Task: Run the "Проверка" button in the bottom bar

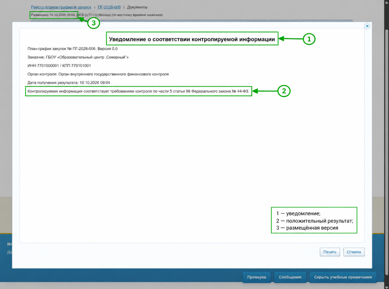Action: 257,277
